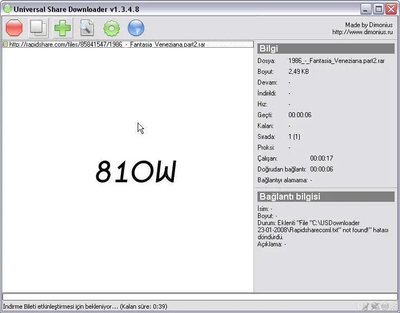400x313 pixels.
Task: Click the grayed plug icon in status bar
Action: point(375,306)
